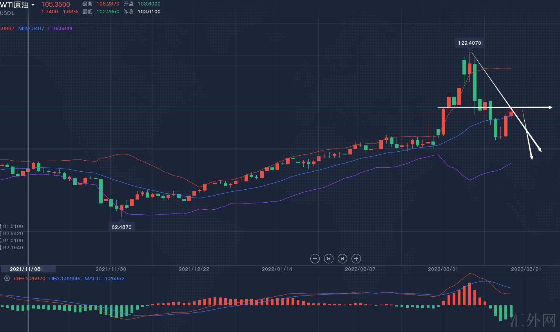This screenshot has width=560, height=332.
Task: Open MACD indicator settings hexagon icon
Action: (x=7, y=278)
